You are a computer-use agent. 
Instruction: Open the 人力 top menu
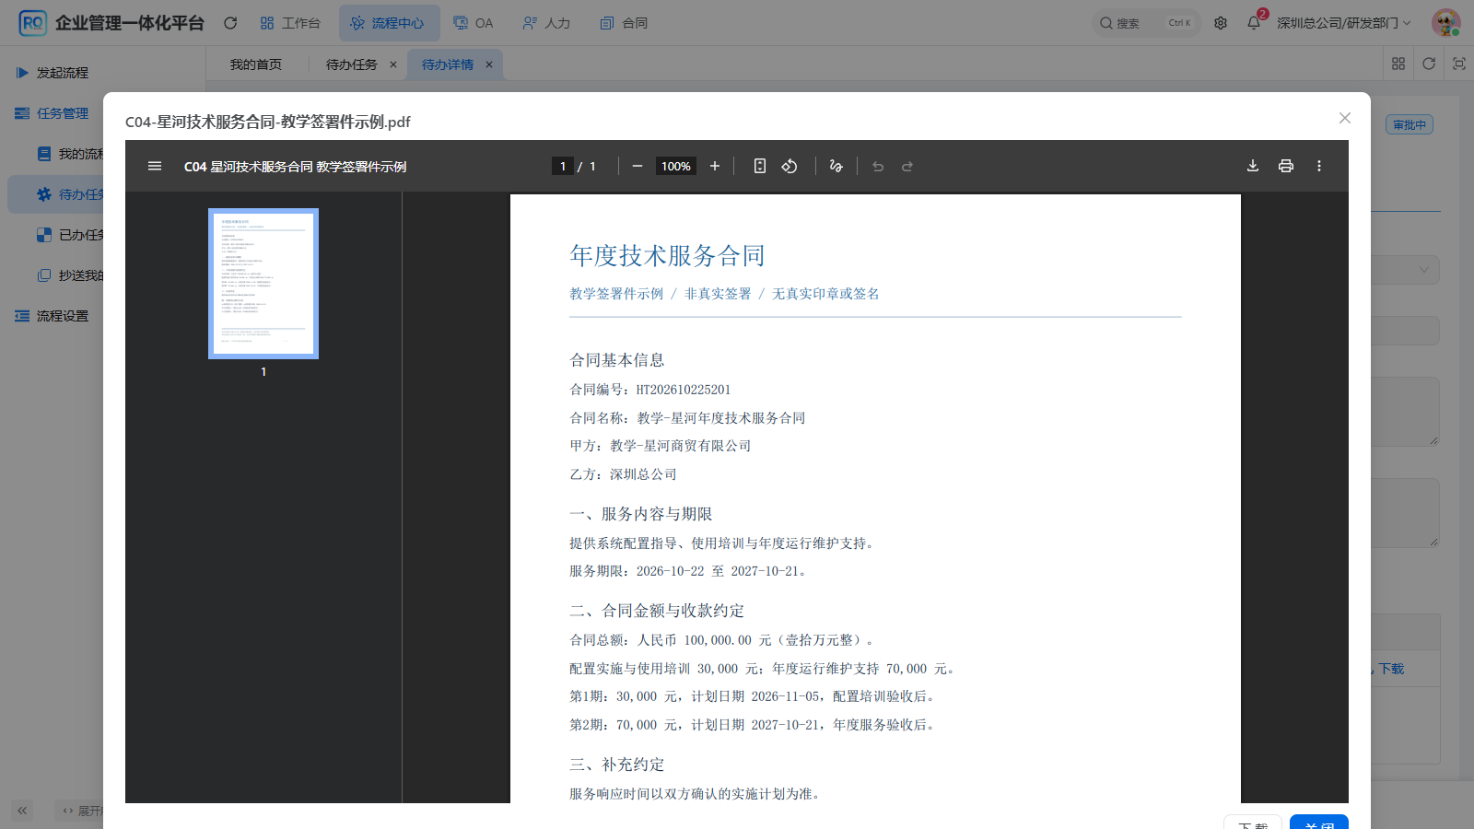pyautogui.click(x=547, y=23)
